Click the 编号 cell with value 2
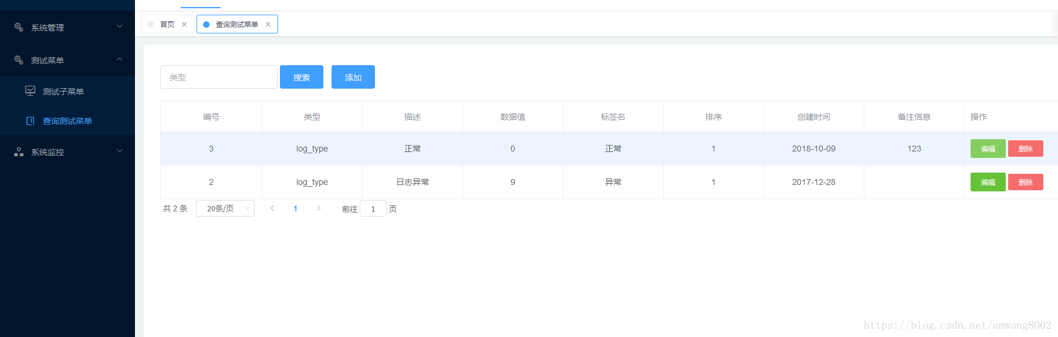The height and width of the screenshot is (337, 1058). click(211, 182)
